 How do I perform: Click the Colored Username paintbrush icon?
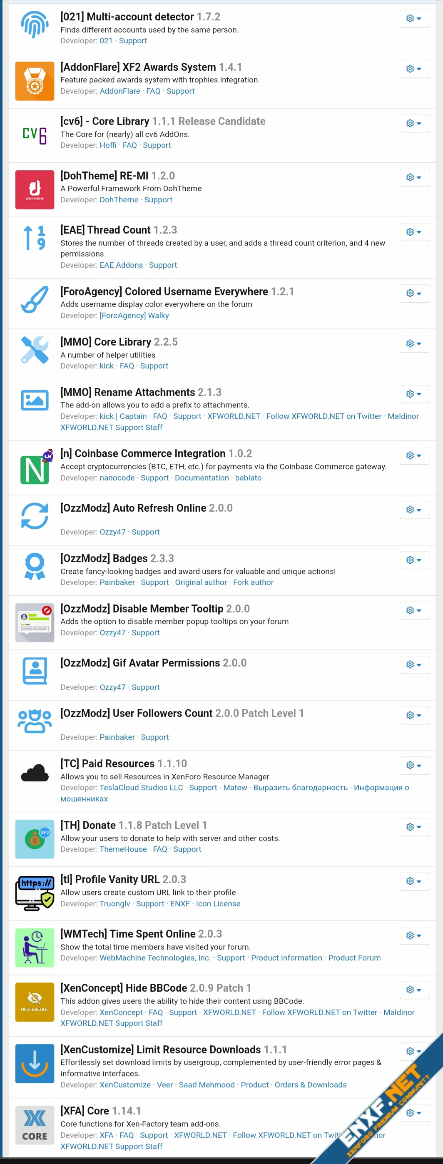click(35, 299)
